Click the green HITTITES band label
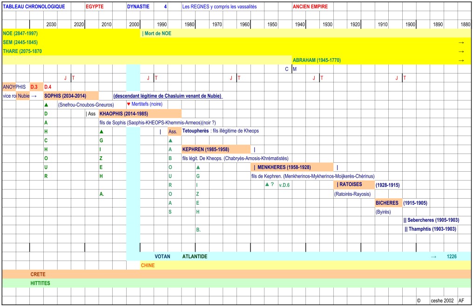 tap(40, 283)
